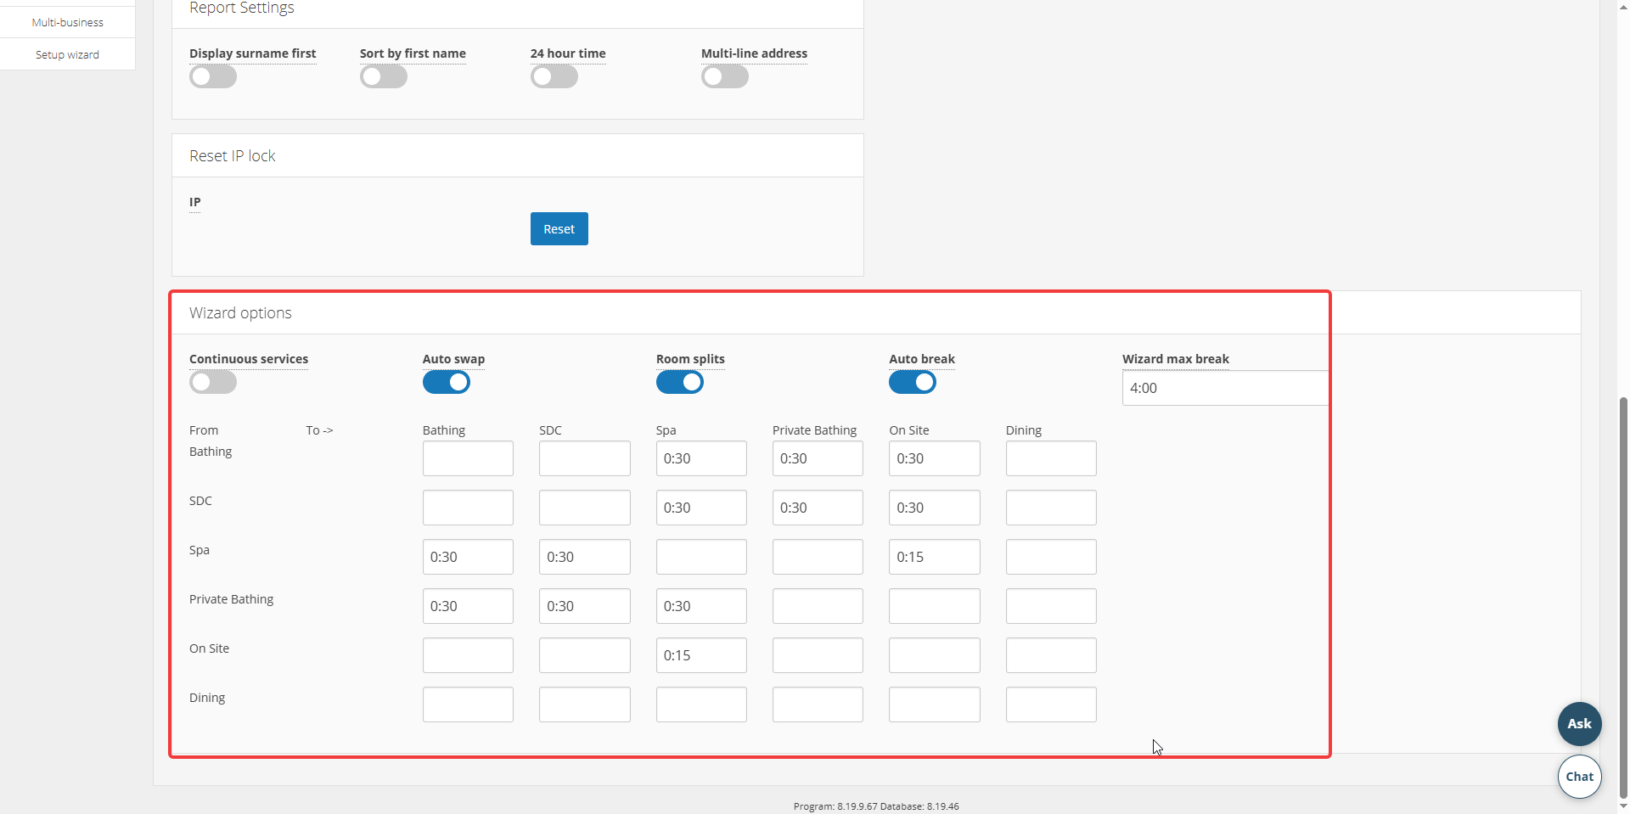Edit Spa to Spa field
The image size is (1630, 814).
pyautogui.click(x=701, y=557)
